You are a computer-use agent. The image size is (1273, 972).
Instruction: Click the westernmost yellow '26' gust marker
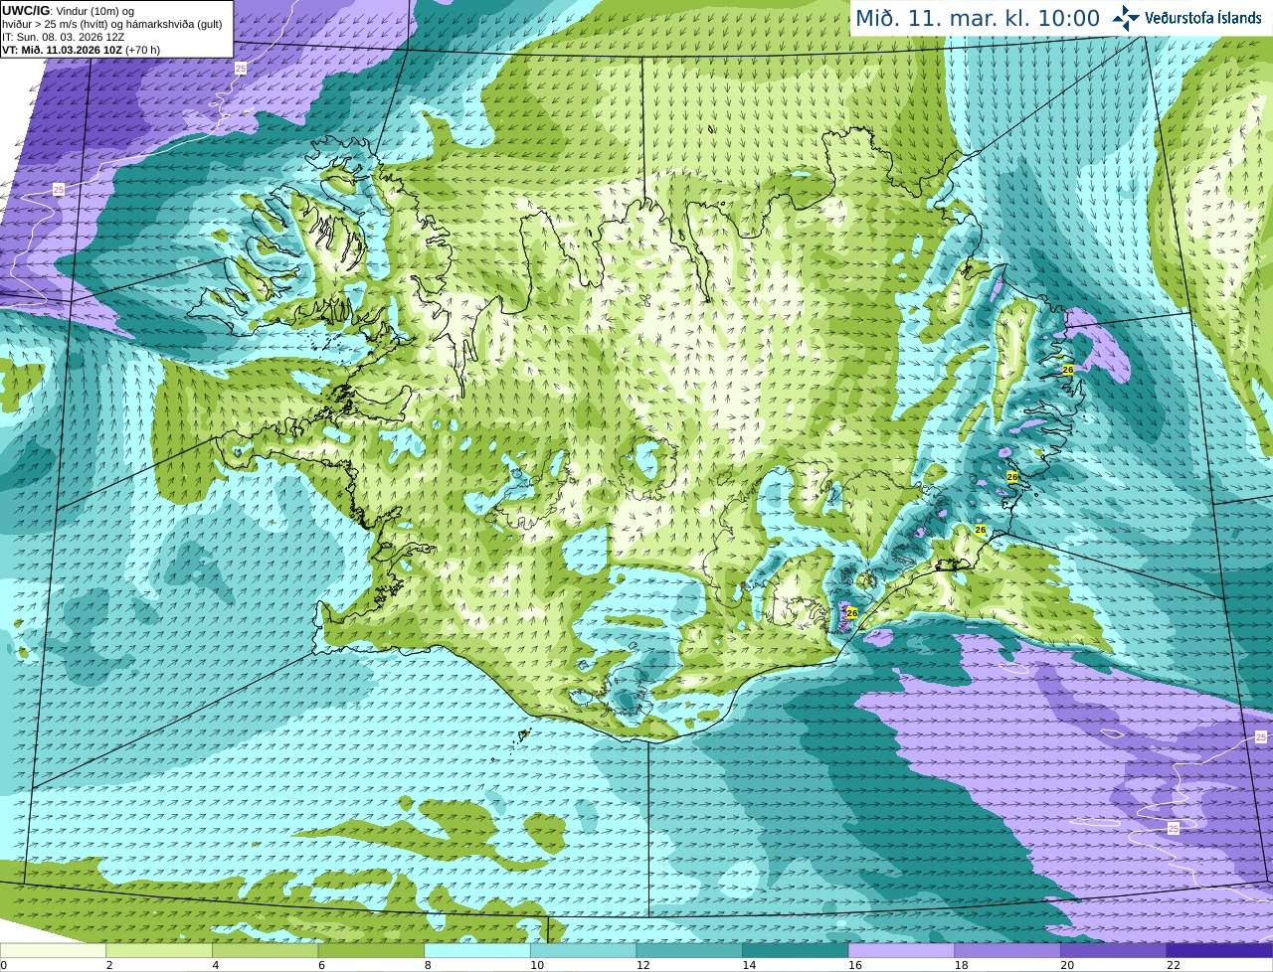point(851,613)
